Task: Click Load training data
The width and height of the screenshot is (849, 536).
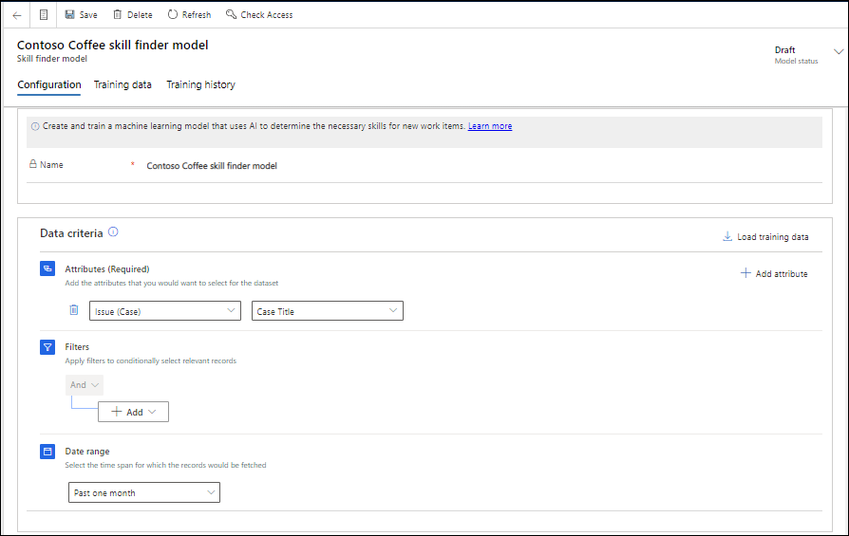Action: coord(765,237)
